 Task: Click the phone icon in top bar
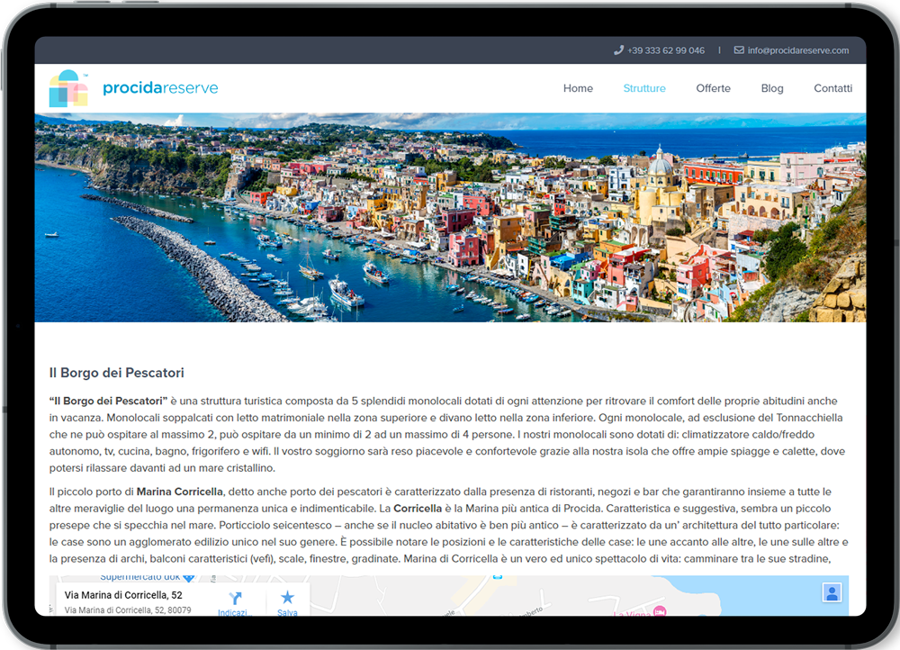618,50
